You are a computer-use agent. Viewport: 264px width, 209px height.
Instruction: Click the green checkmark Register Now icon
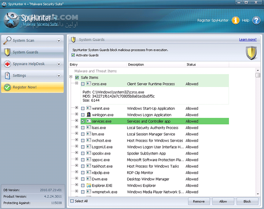(7, 87)
